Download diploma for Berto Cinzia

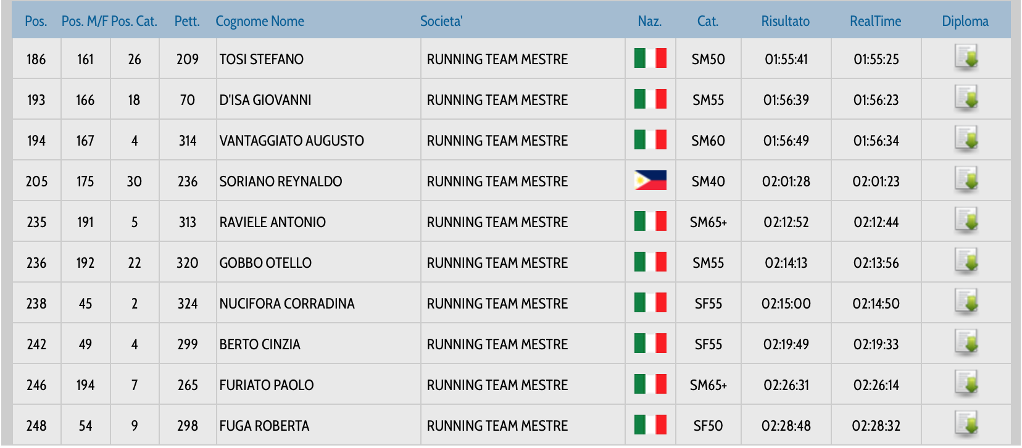click(966, 344)
